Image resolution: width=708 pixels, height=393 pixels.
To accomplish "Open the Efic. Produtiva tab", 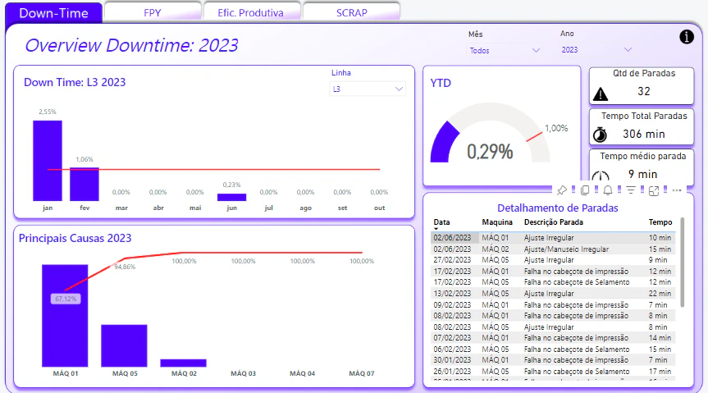I will tap(251, 12).
